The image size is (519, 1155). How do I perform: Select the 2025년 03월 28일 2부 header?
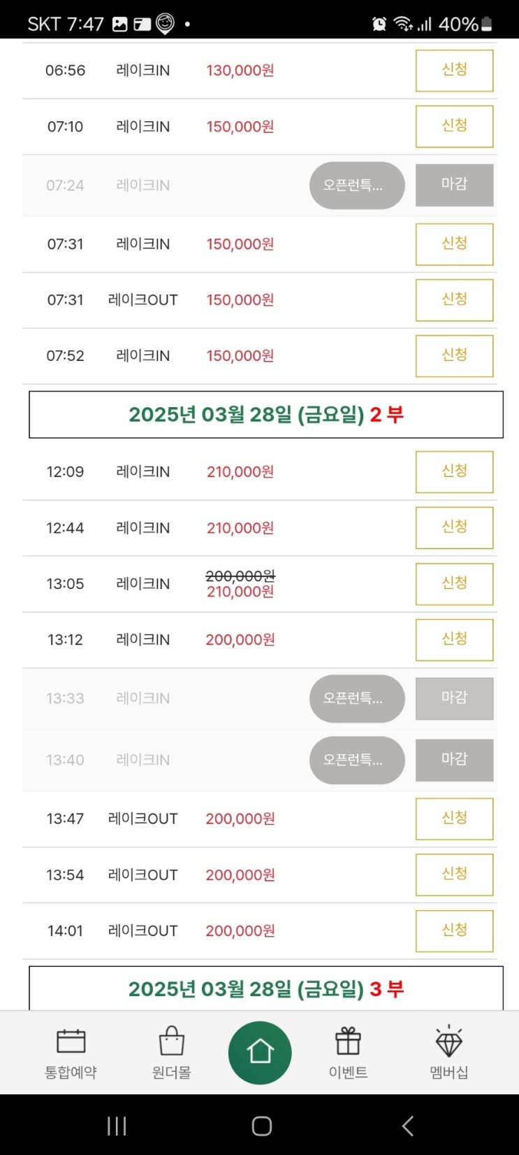(x=265, y=415)
